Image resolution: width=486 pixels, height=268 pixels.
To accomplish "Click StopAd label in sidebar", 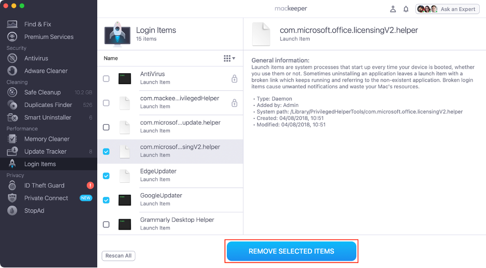I will coord(34,210).
